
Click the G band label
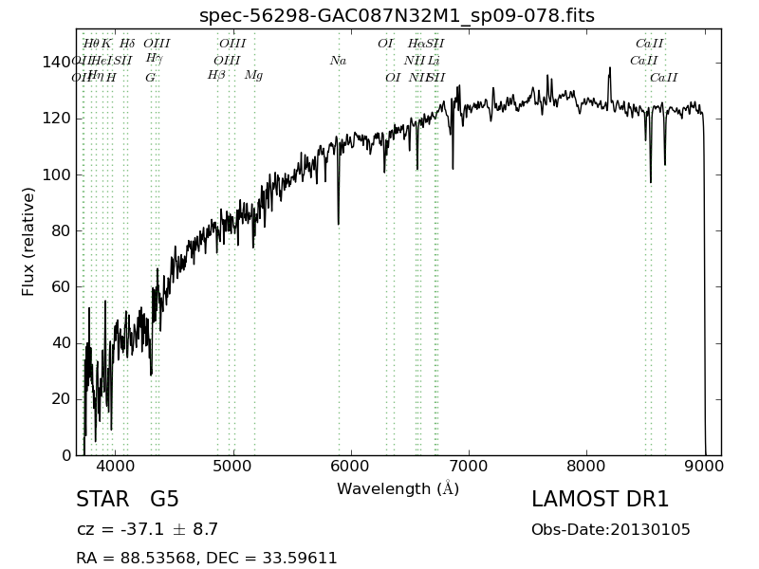tap(151, 78)
